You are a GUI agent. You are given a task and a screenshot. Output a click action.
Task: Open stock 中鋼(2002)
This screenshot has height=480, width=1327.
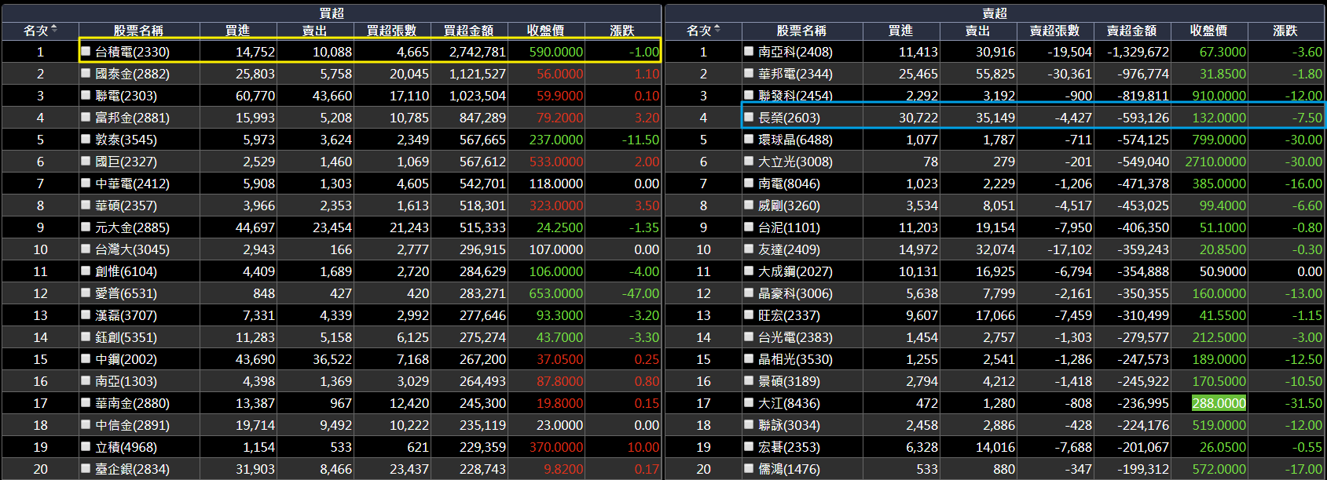[x=126, y=359]
